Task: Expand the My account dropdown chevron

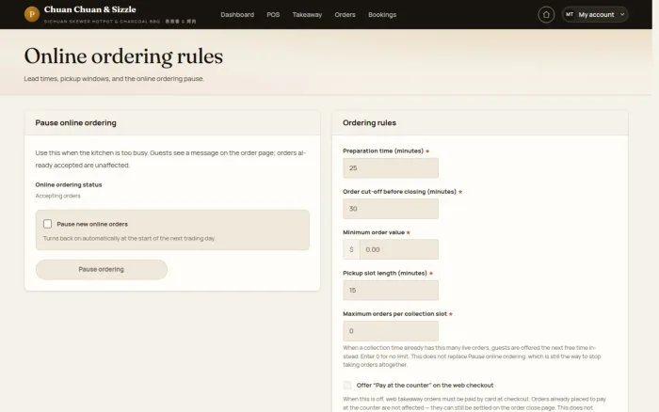Action: 622,15
